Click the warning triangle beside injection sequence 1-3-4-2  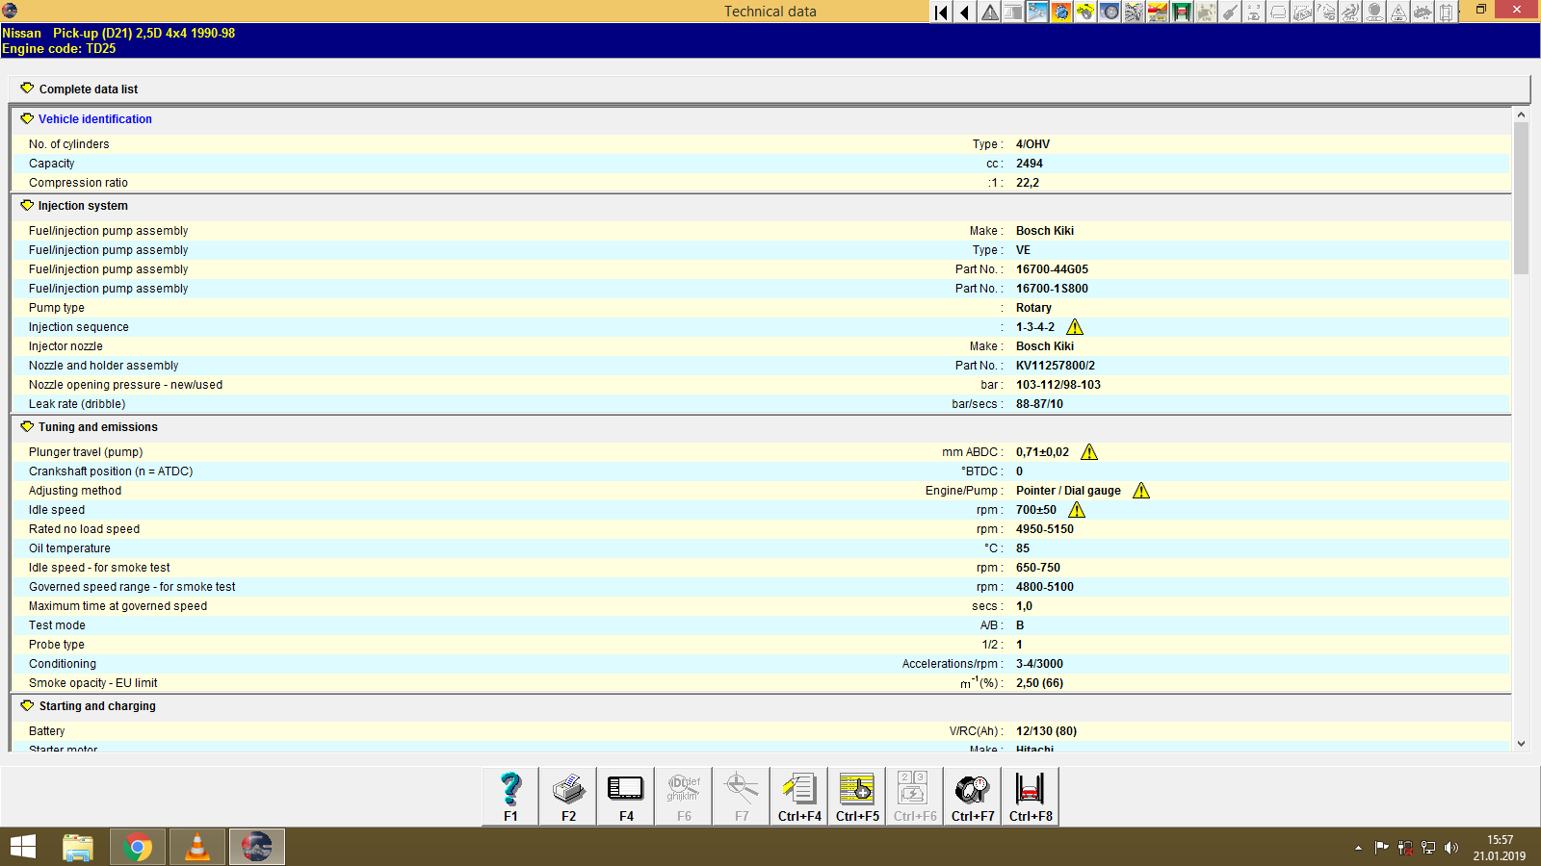[x=1075, y=327]
